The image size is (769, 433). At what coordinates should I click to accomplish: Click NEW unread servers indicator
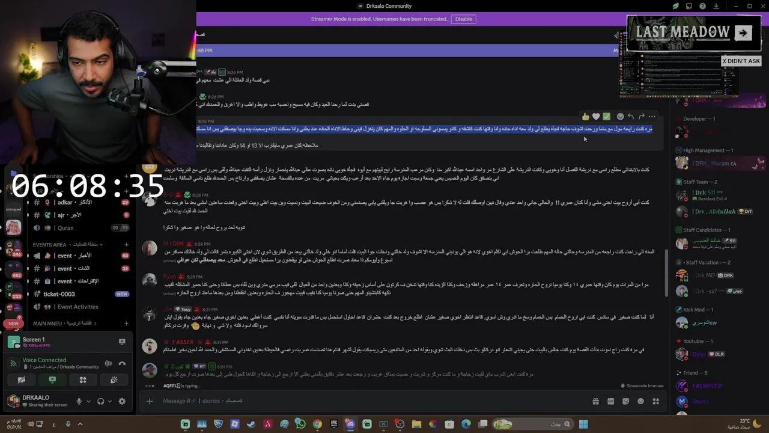13,324
